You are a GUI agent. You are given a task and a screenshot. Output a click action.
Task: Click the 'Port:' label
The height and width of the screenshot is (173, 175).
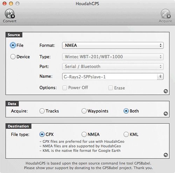(x=44, y=66)
